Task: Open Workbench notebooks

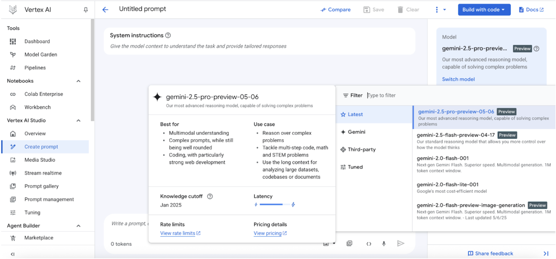Action: pos(37,107)
